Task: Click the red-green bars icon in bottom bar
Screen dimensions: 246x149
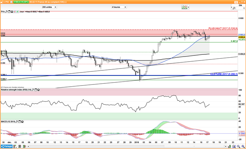Action: (24, 146)
